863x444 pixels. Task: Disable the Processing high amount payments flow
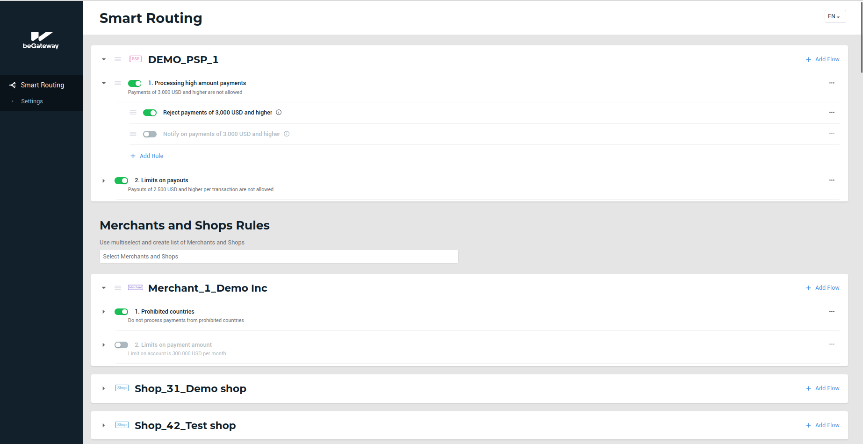[135, 84]
